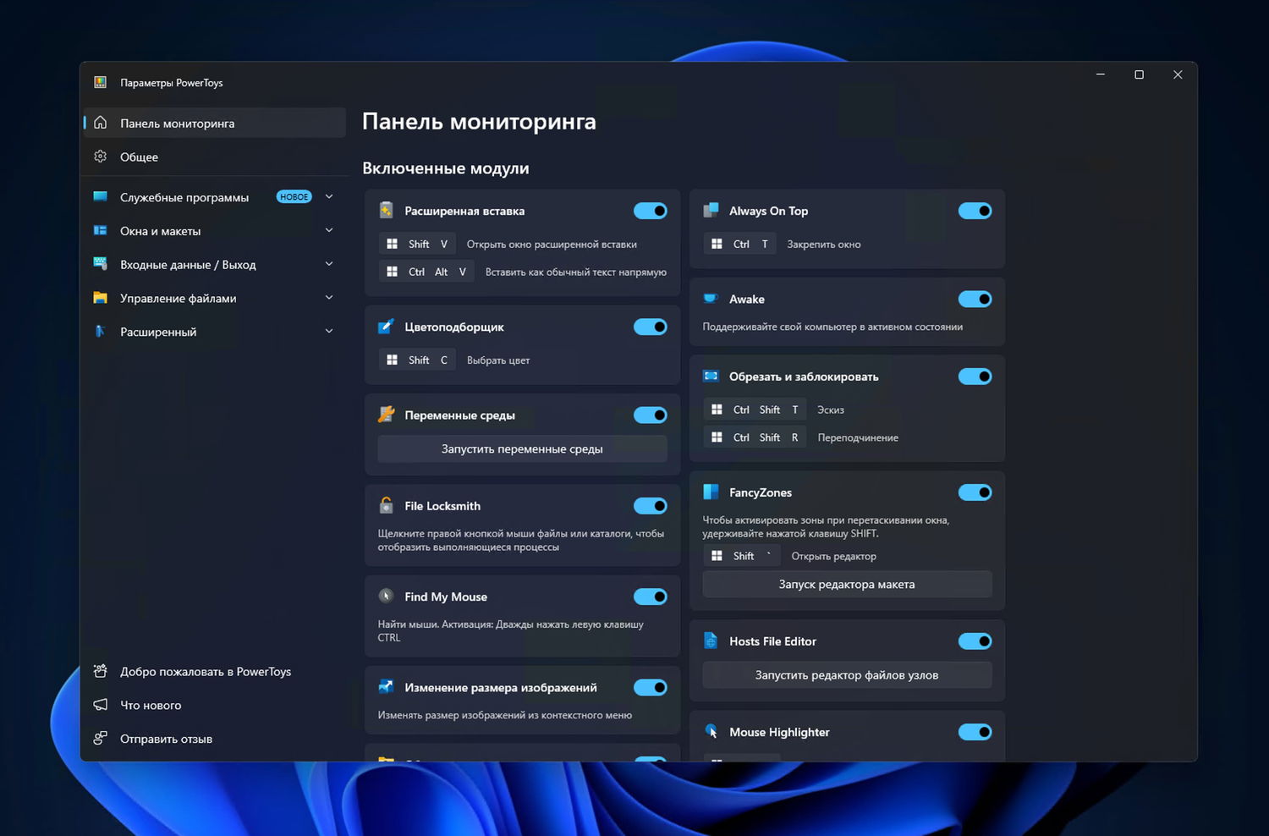This screenshot has width=1269, height=836.
Task: Expand the Расширенный section chevron
Action: point(329,332)
